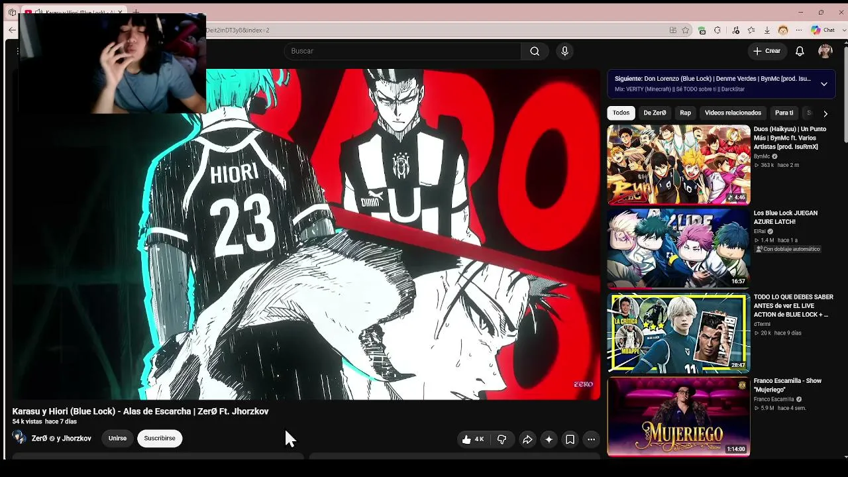This screenshot has height=477, width=848.
Task: Click the Unirse button
Action: coord(117,438)
